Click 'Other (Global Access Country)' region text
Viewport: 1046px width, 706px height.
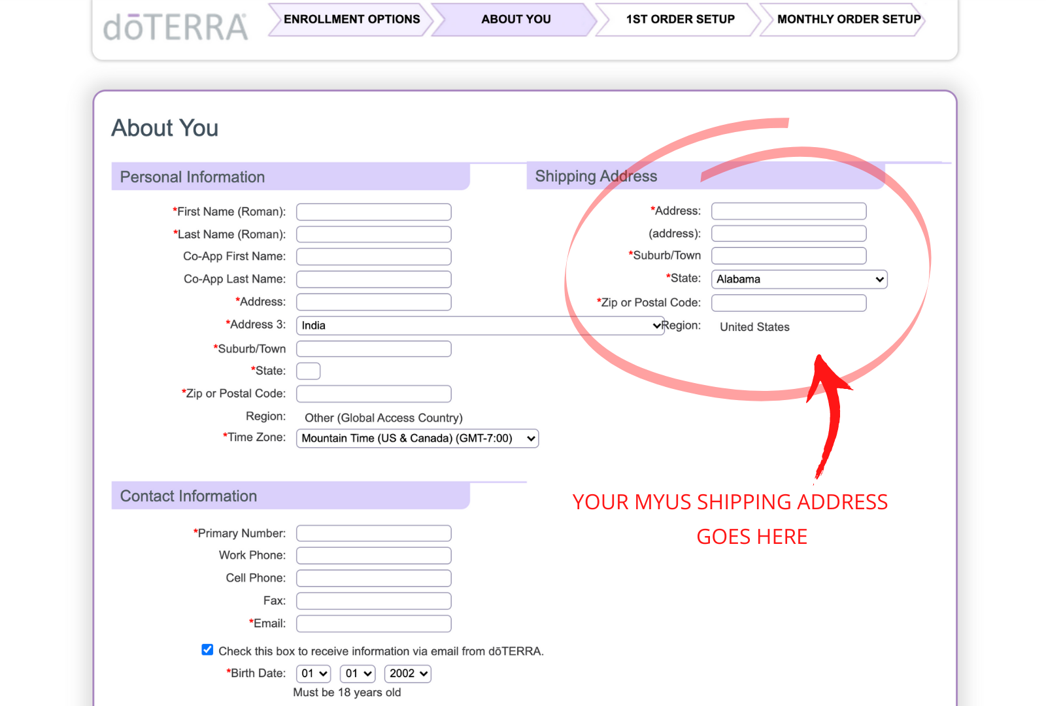pos(384,418)
